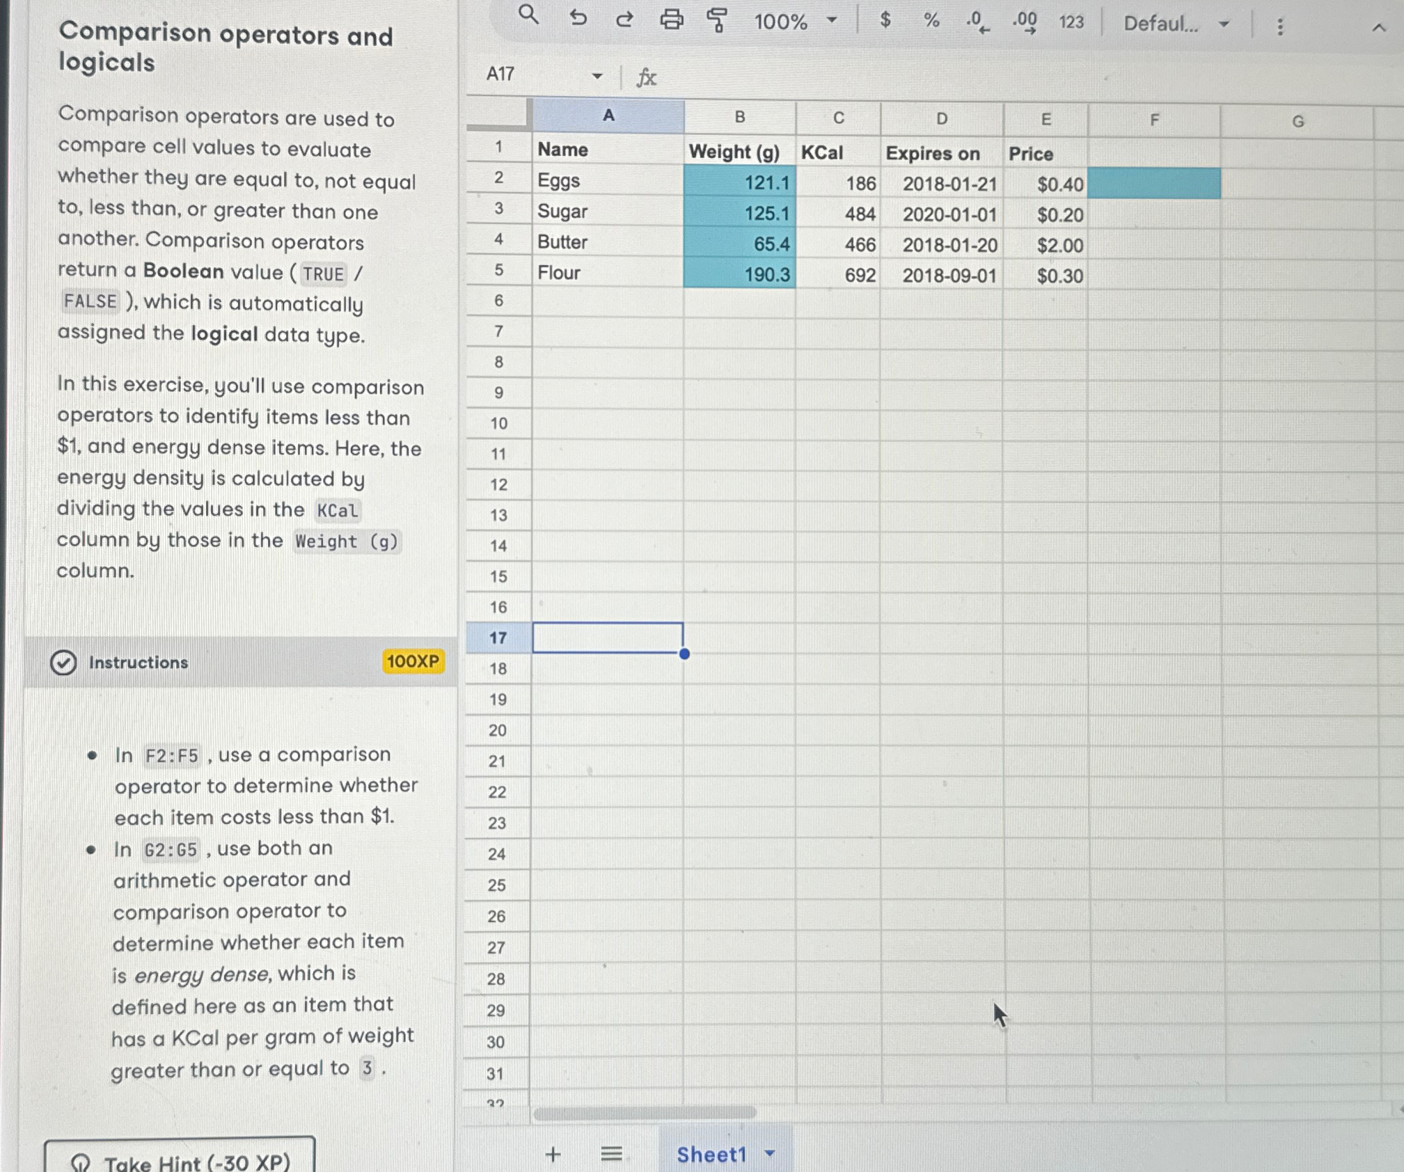Screen dimensions: 1404x1172
Task: Open the 123 number format menu
Action: [x=1071, y=23]
